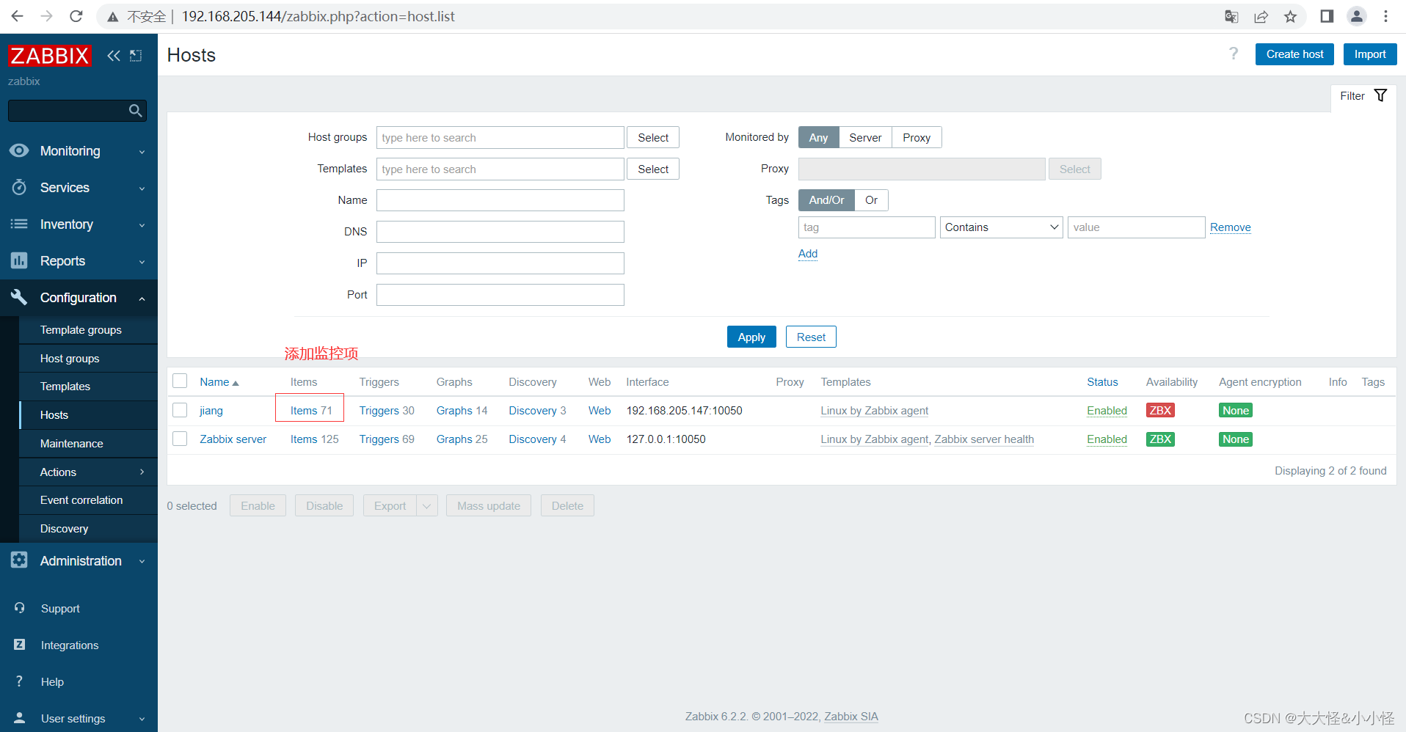Expand the Actions submenu arrow
This screenshot has height=732, width=1406.
(142, 472)
